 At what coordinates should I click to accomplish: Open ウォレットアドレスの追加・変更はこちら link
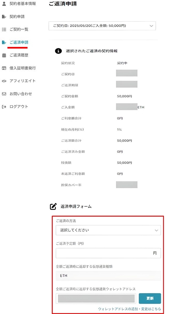(129, 309)
